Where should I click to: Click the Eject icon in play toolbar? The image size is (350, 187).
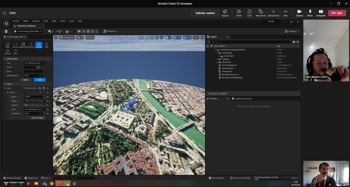(92, 31)
